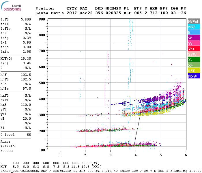Viewport: 202px width, 173px height.
Task: Click the year 2017 in header
Action: coord(72,13)
